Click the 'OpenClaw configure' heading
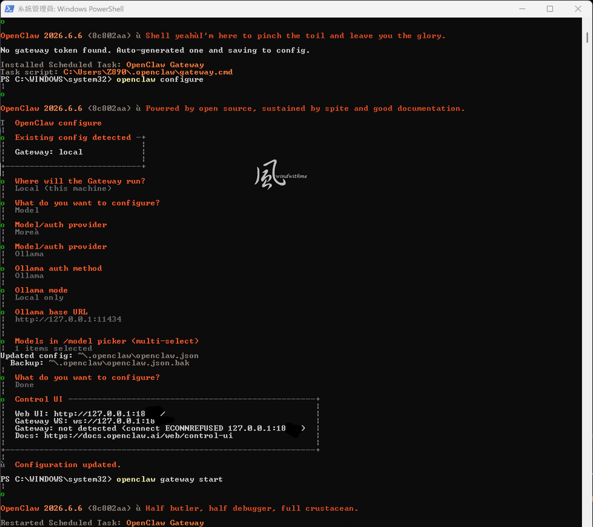This screenshot has width=593, height=527. click(58, 123)
